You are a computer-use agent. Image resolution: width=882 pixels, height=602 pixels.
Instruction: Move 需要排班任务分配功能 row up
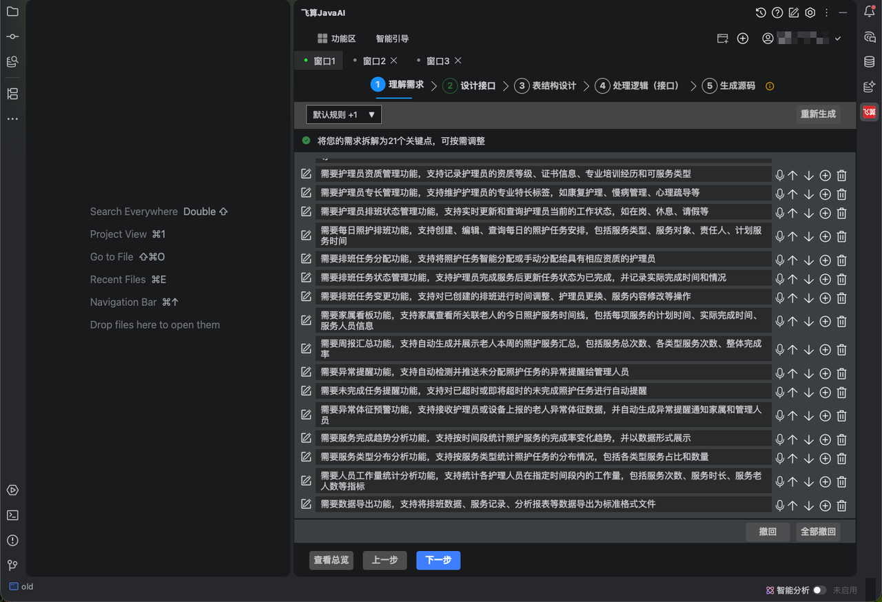[x=792, y=260]
